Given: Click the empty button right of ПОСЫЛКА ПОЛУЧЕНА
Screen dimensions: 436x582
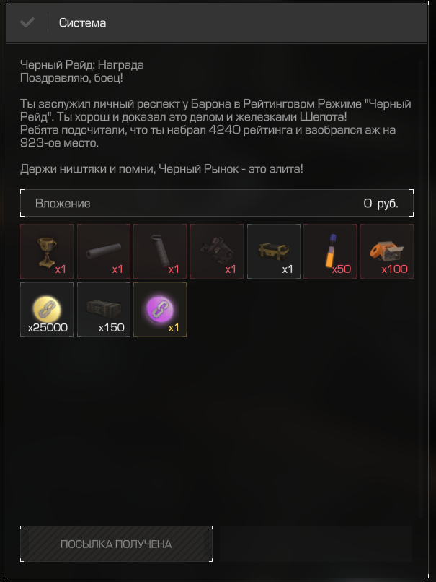Looking at the screenshot, I should coord(316,544).
